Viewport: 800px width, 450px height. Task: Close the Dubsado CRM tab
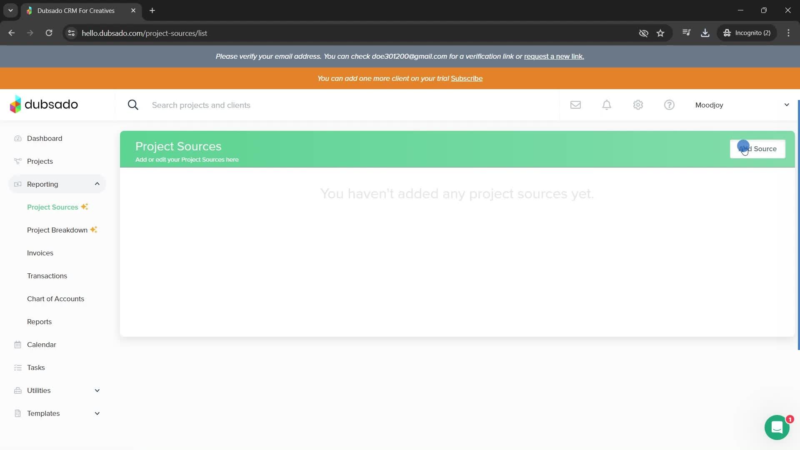[133, 10]
